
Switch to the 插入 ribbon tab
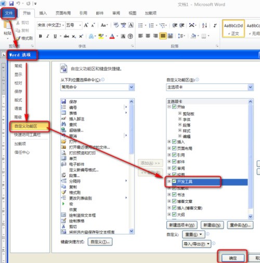pos(43,13)
